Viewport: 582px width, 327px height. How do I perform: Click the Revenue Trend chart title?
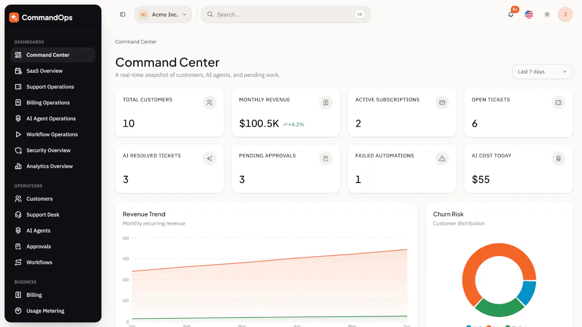144,214
